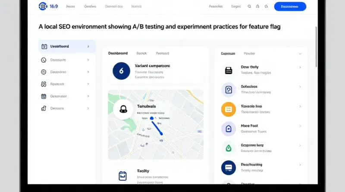Click the Mace Foat row title
This screenshot has height=192, width=345.
pos(249,126)
